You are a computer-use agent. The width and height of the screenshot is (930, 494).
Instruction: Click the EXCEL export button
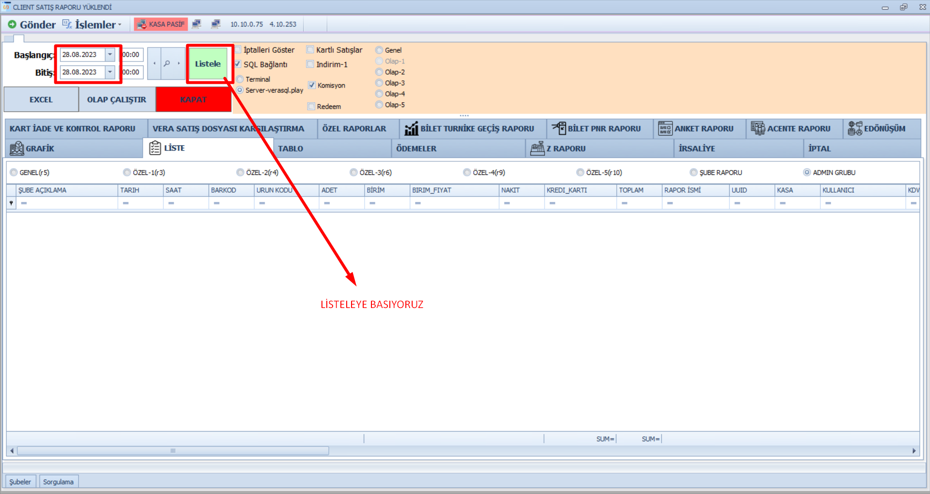tap(41, 100)
